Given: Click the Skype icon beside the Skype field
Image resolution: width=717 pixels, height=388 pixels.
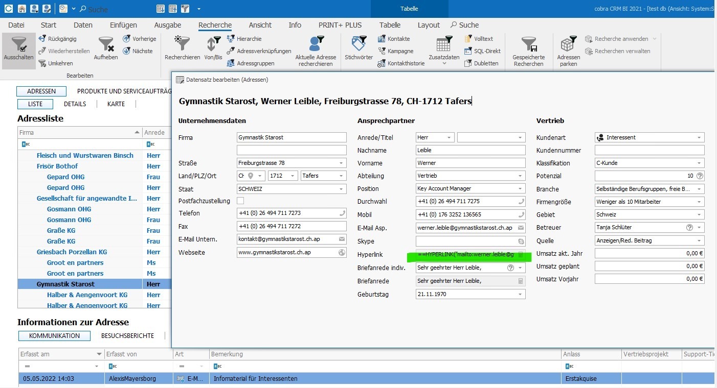Looking at the screenshot, I should [x=521, y=241].
